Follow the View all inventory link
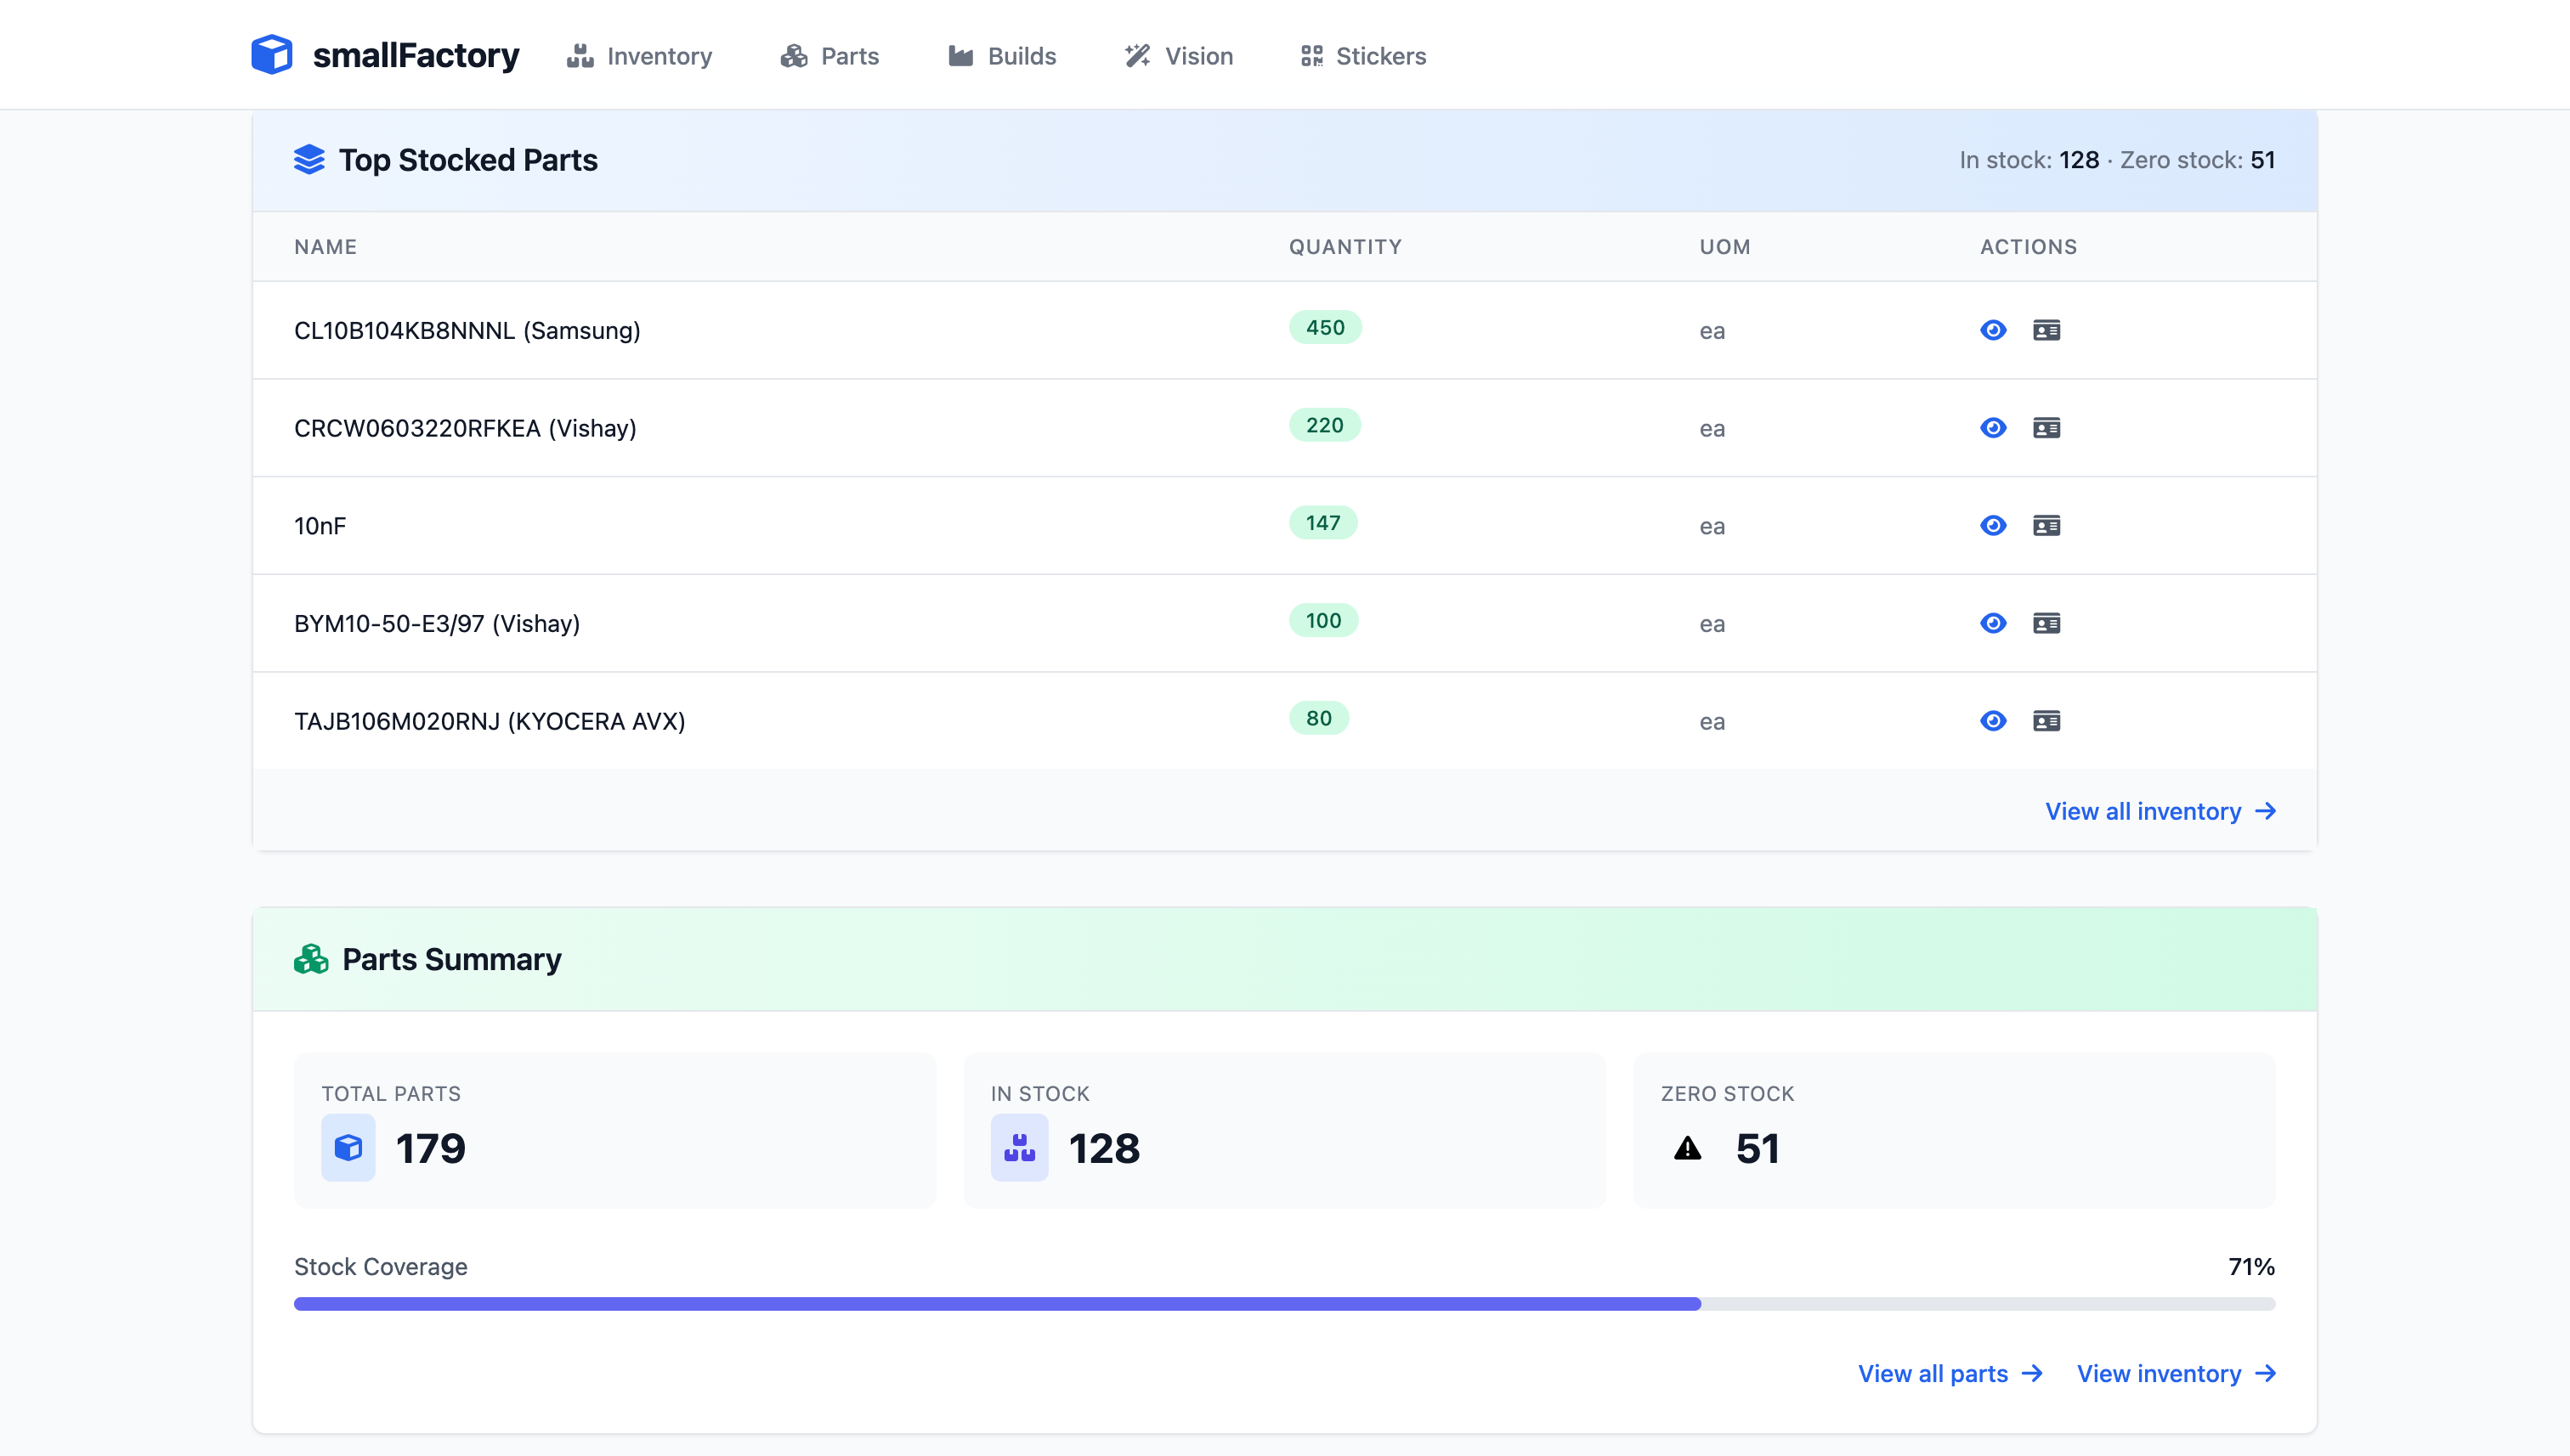Image resolution: width=2570 pixels, height=1456 pixels. tap(2160, 811)
